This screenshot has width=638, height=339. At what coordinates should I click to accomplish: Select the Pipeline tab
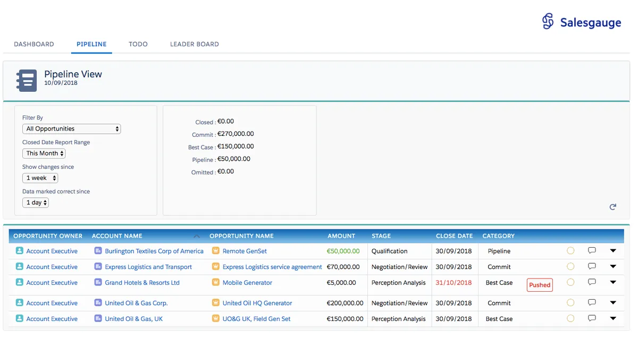coord(91,44)
